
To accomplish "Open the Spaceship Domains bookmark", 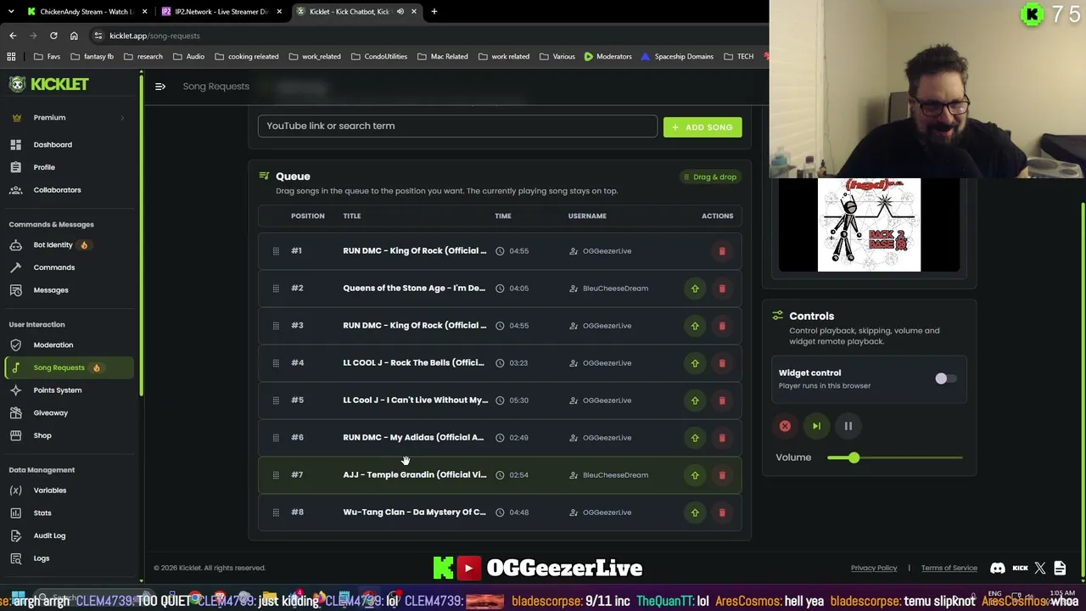I will (x=677, y=57).
